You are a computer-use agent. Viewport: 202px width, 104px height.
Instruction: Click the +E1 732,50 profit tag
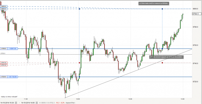pos(13,77)
